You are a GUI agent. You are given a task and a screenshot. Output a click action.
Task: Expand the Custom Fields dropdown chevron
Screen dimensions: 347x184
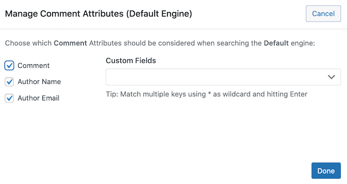(x=331, y=77)
